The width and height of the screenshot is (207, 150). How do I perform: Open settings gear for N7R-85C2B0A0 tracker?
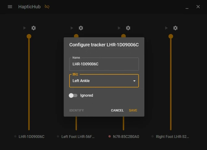[x=128, y=28]
